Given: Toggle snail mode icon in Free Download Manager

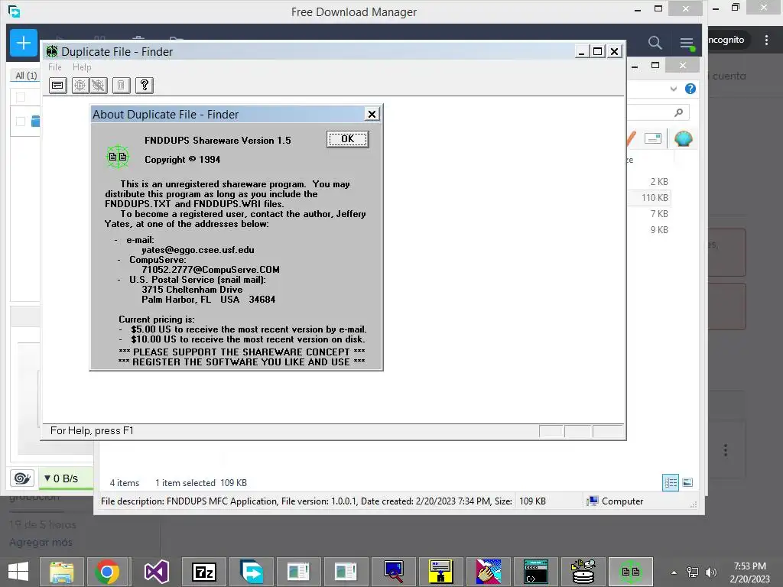Looking at the screenshot, I should pos(22,478).
